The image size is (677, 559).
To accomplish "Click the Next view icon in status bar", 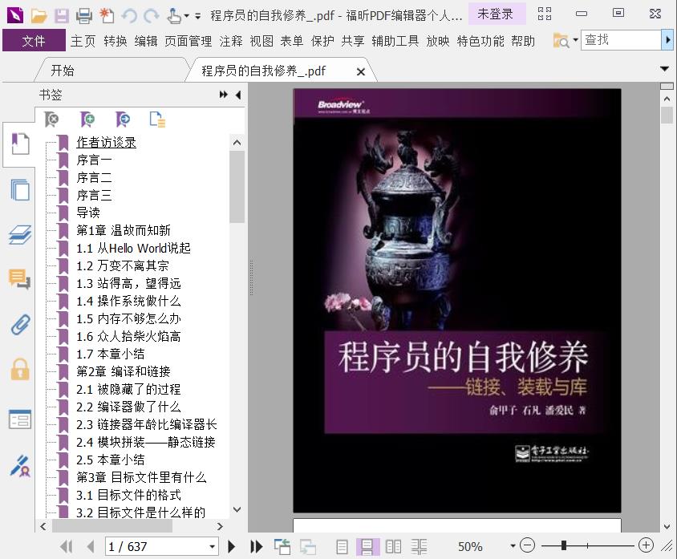I will pos(308,547).
